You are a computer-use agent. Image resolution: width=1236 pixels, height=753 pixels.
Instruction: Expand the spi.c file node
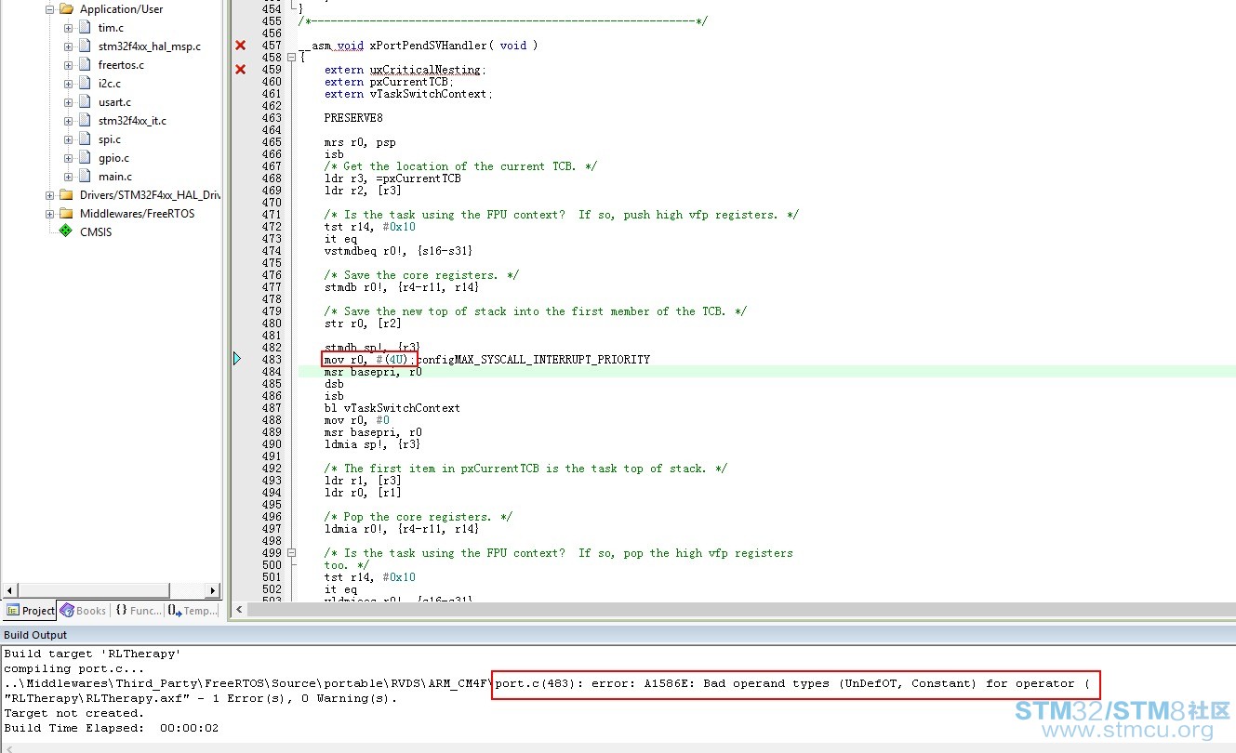[x=68, y=139]
